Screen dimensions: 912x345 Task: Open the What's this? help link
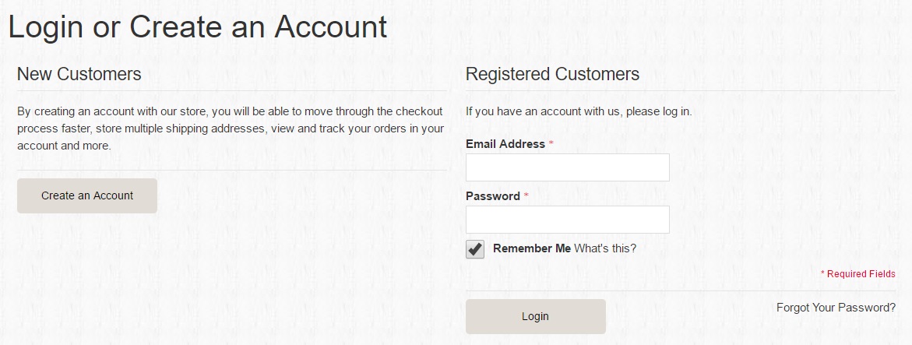tap(605, 248)
